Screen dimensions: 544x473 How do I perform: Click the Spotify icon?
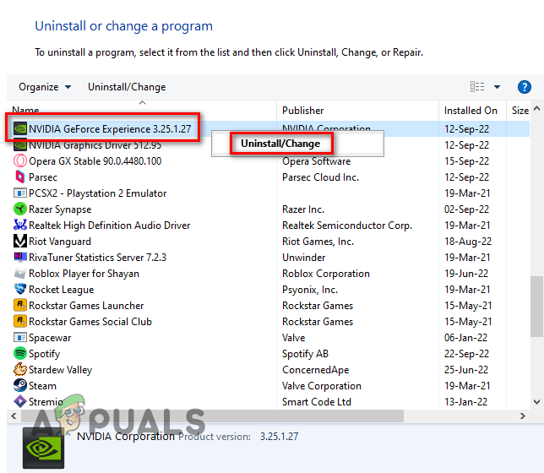click(x=20, y=354)
